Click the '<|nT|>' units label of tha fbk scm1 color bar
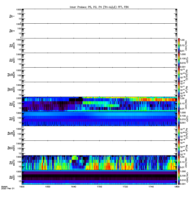The height and width of the screenshot is (201, 189). 187,60
